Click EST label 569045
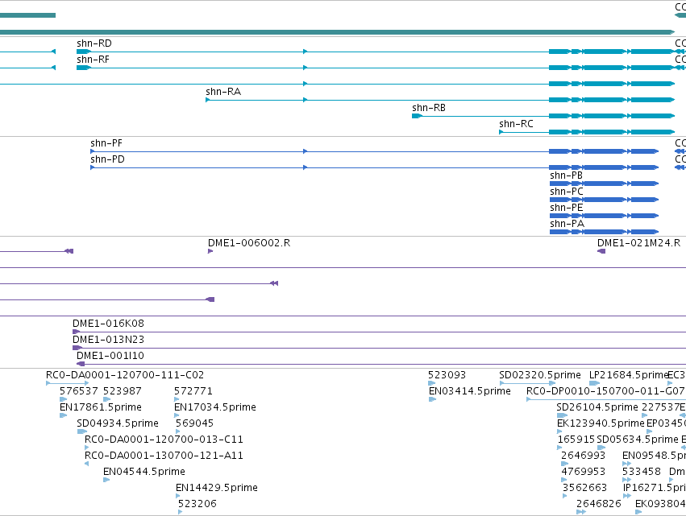This screenshot has height=516, width=686. coord(194,423)
